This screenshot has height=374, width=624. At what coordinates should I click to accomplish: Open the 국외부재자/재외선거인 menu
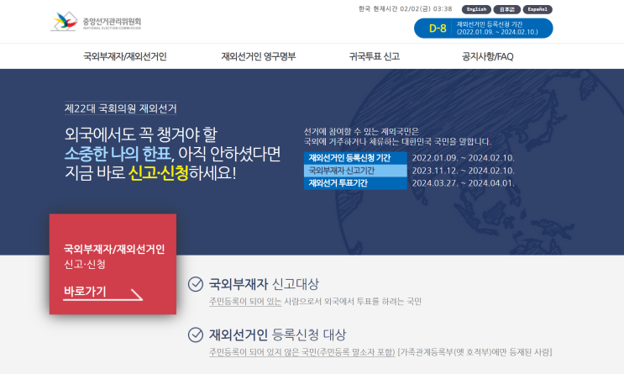124,56
